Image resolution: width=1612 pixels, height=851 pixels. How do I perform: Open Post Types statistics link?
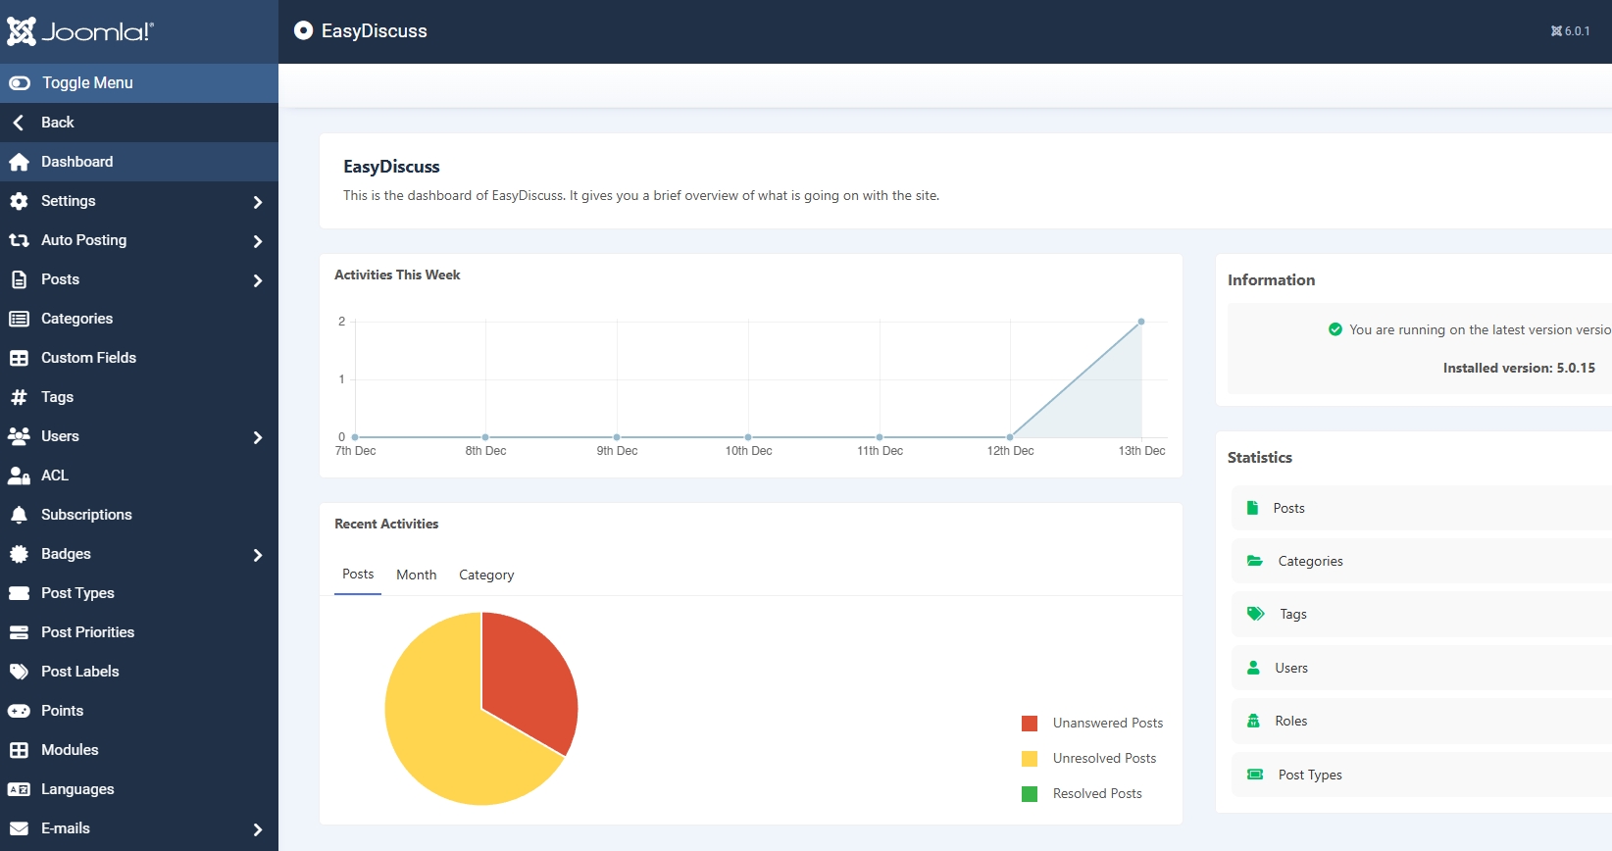click(x=1310, y=775)
